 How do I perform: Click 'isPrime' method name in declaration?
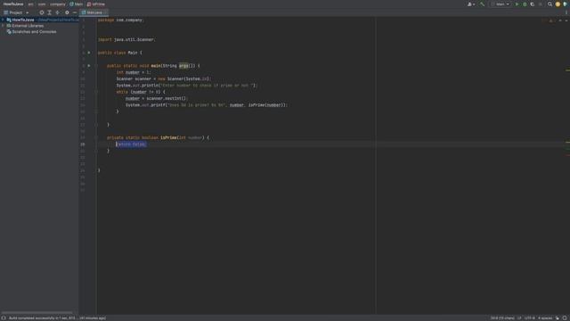(168, 137)
